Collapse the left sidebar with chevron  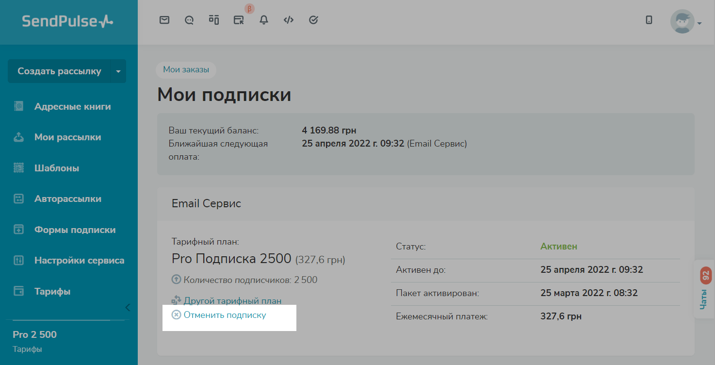click(x=128, y=307)
